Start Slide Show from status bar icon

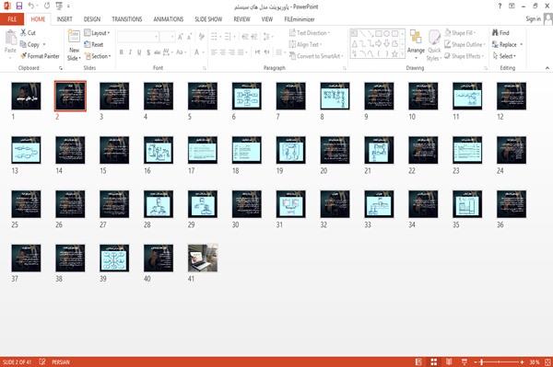[465, 361]
